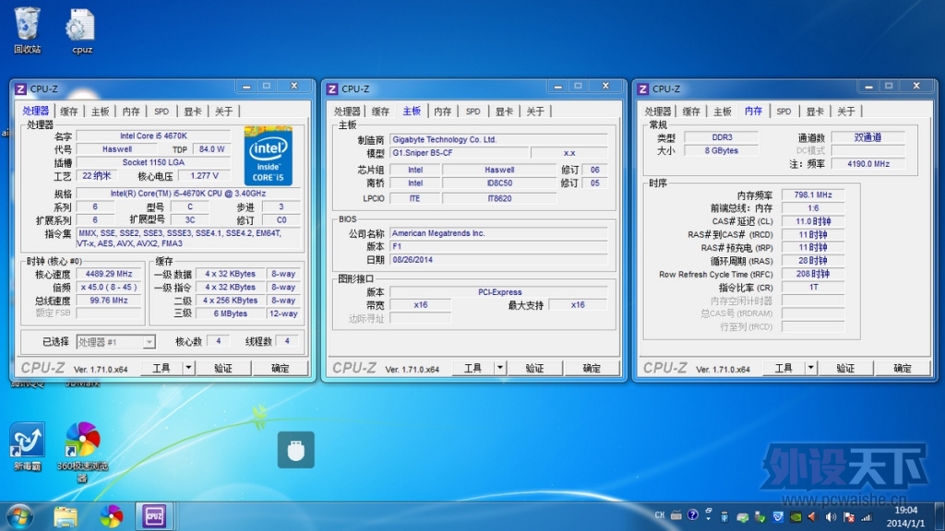Click the Z title icon of the memory CPU-Z window
The image size is (945, 531).
tap(643, 89)
